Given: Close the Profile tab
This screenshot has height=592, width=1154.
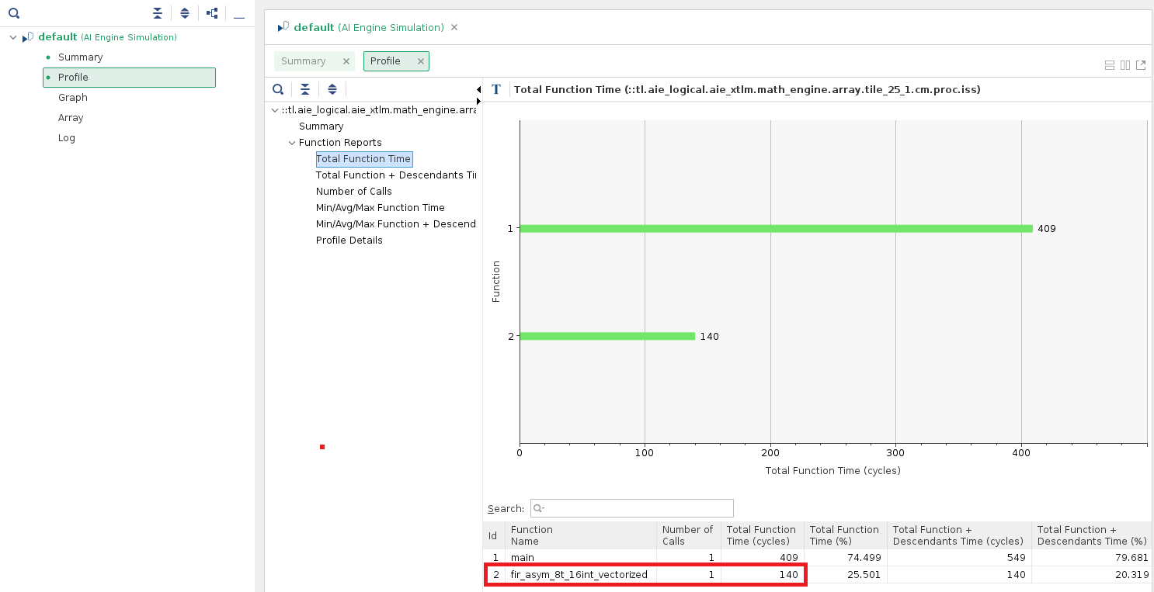Looking at the screenshot, I should click(420, 61).
